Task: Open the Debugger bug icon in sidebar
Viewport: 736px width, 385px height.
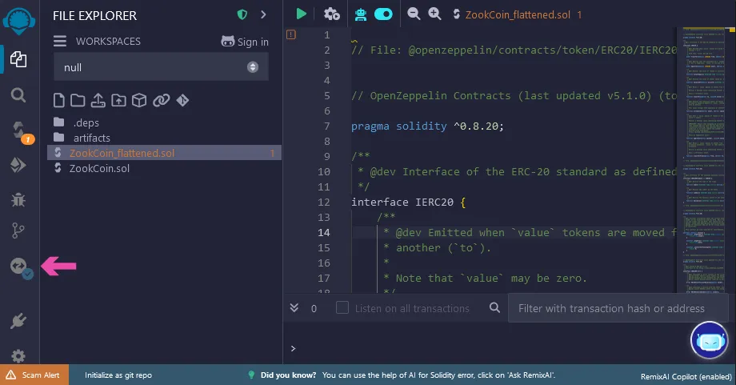Action: [18, 199]
